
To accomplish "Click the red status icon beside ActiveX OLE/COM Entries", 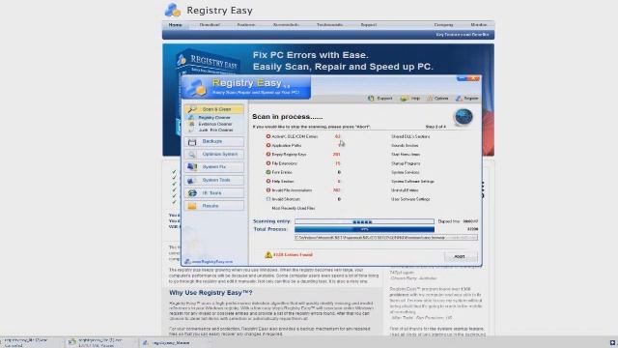I will (x=268, y=136).
